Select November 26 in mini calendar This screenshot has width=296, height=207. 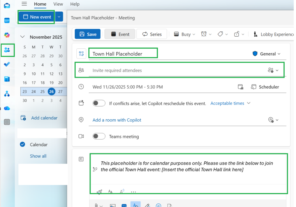[x=52, y=92]
